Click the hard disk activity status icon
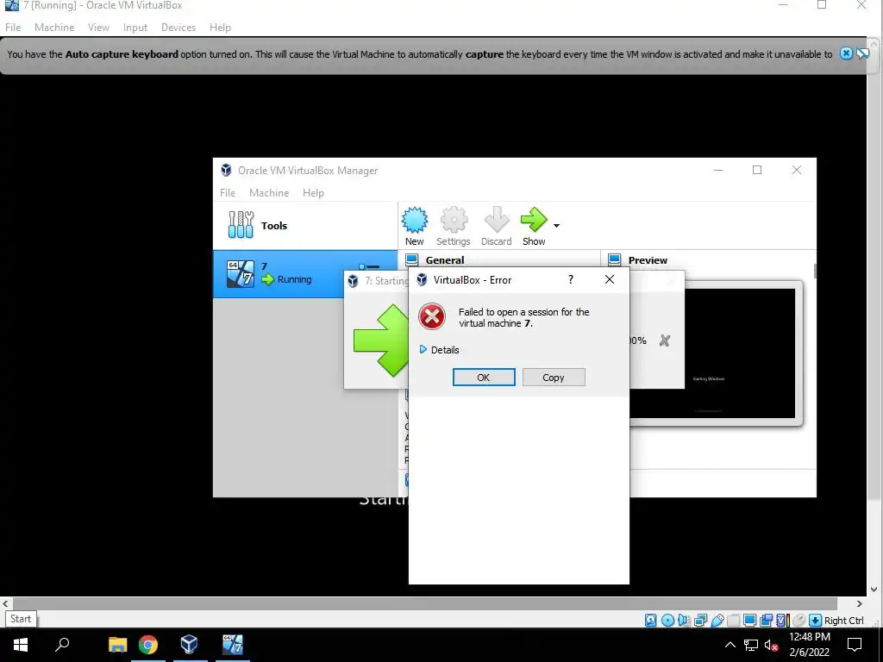The image size is (883, 662). coord(650,621)
